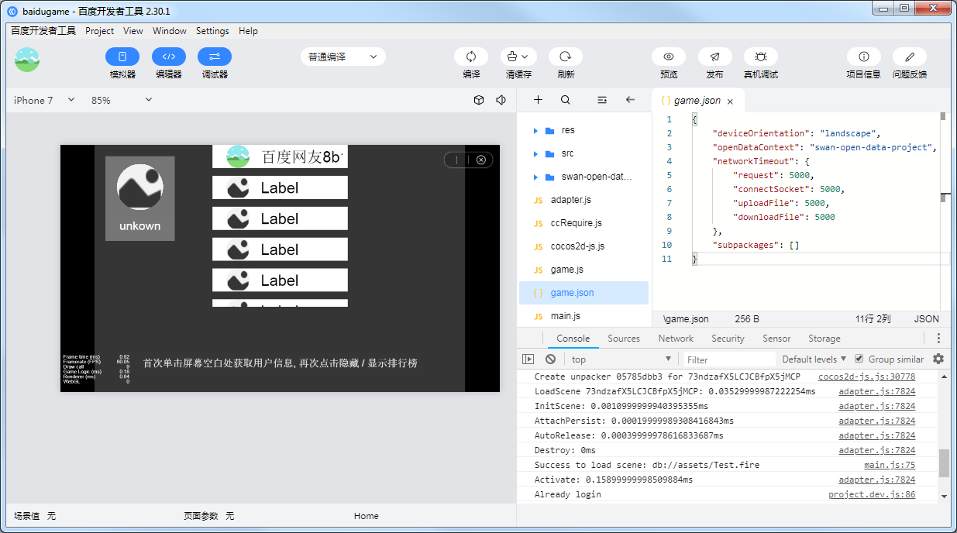Open feedback (问题反馈) pencil icon
Screen dimensions: 957x533
[910, 57]
